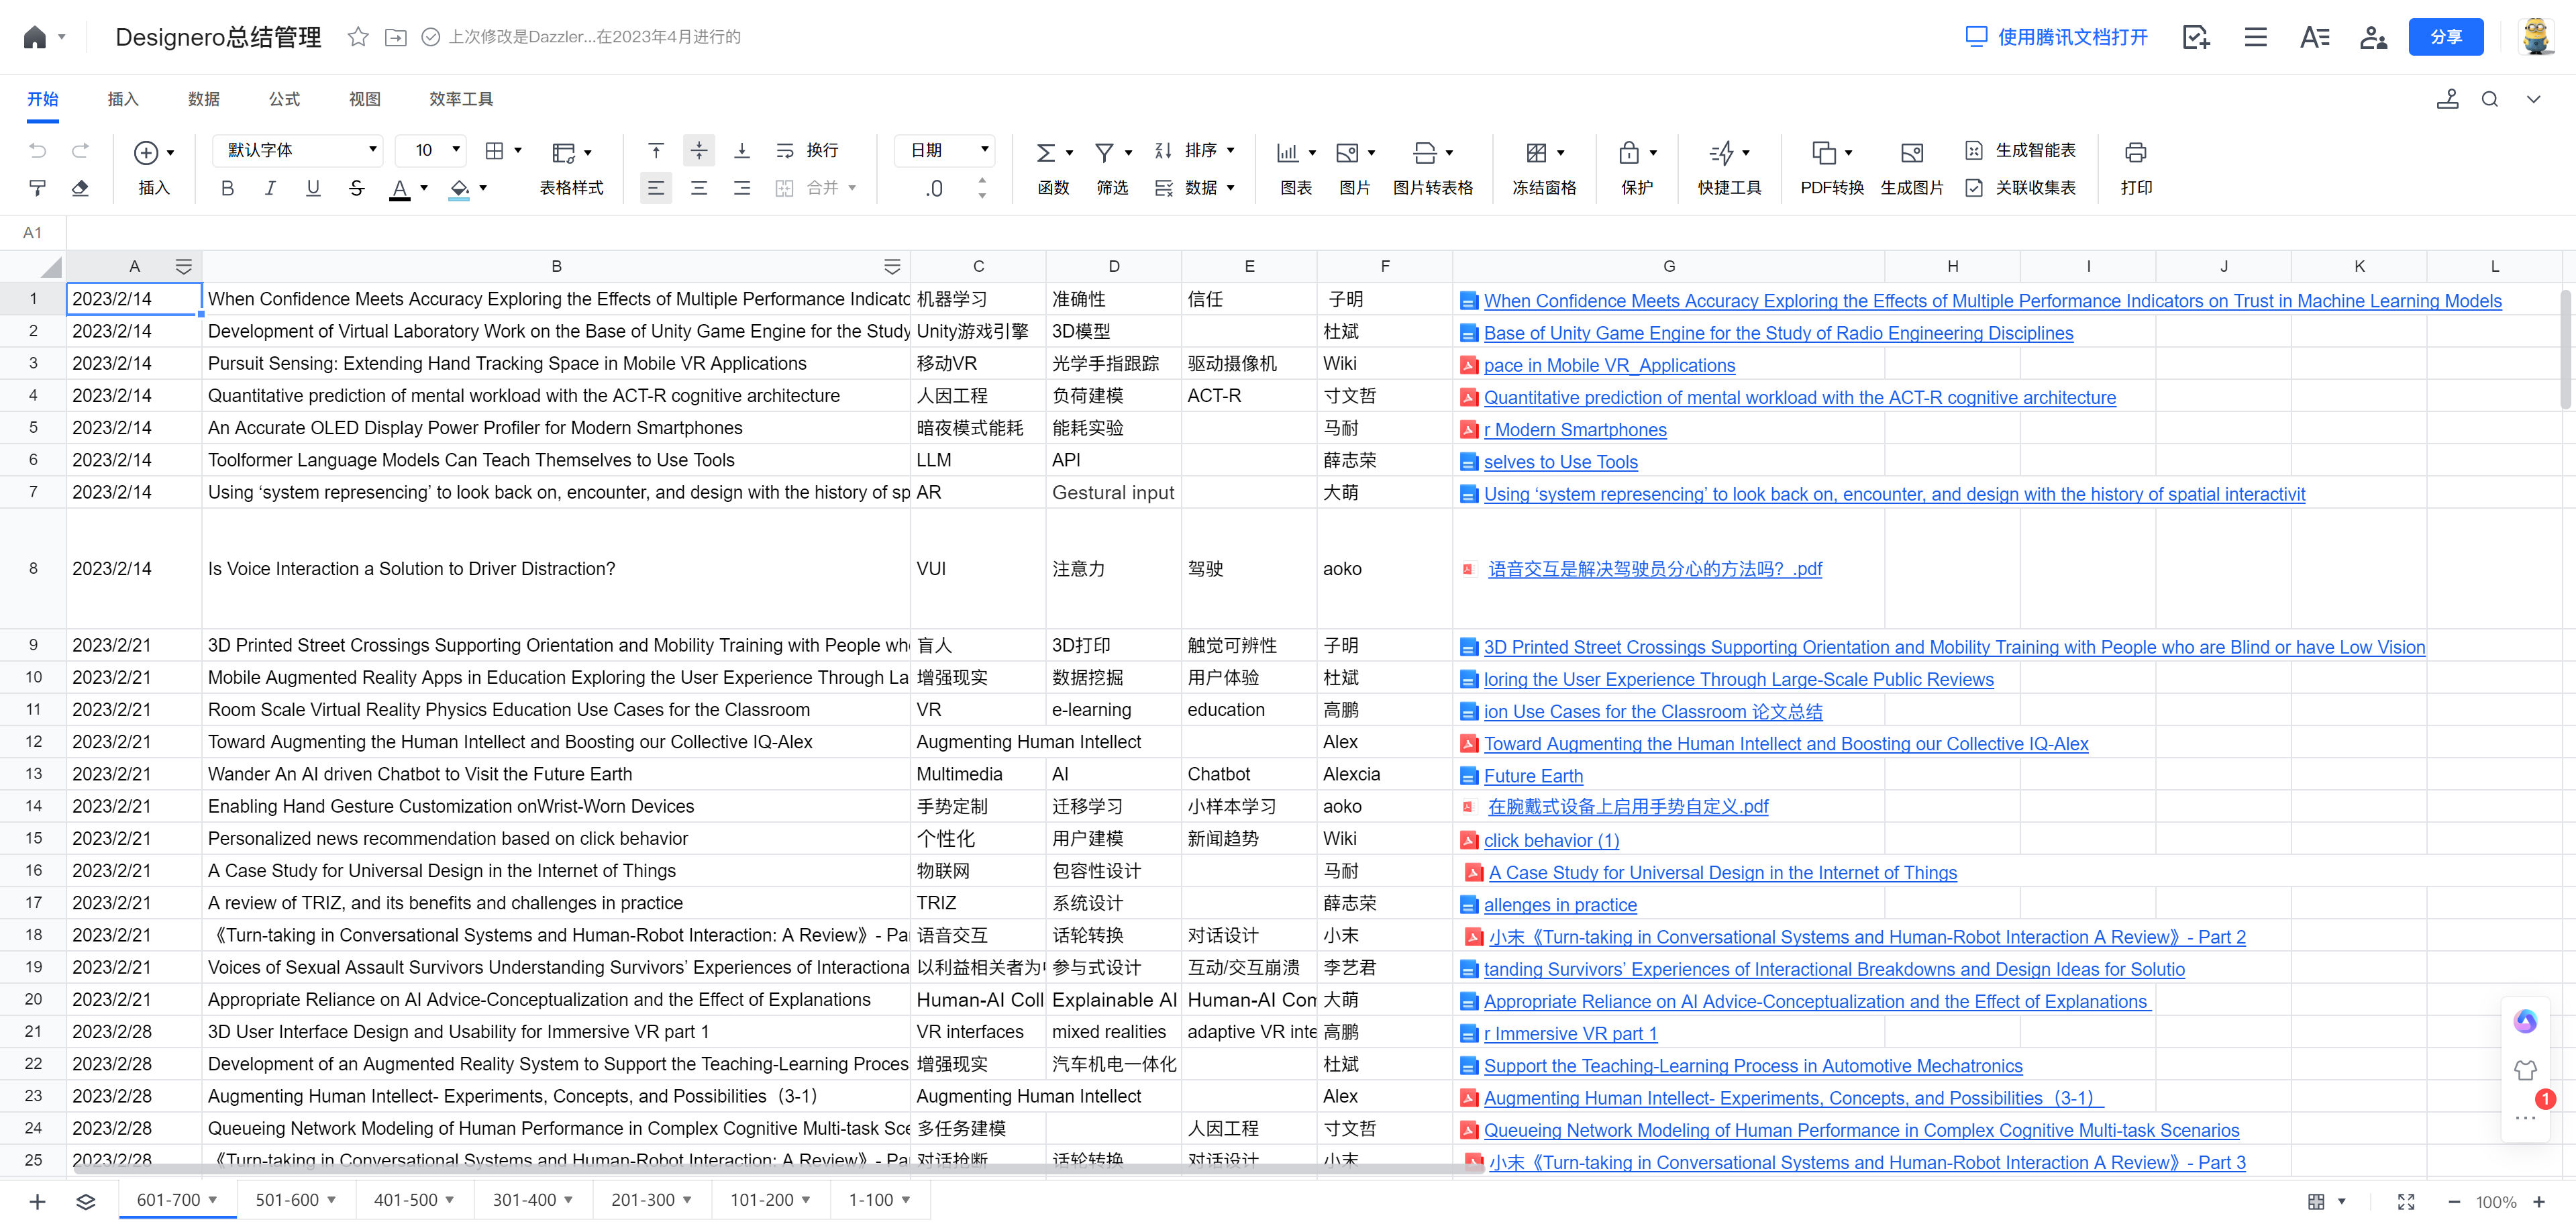Redo the last action
This screenshot has height=1222, width=2576.
click(x=80, y=151)
